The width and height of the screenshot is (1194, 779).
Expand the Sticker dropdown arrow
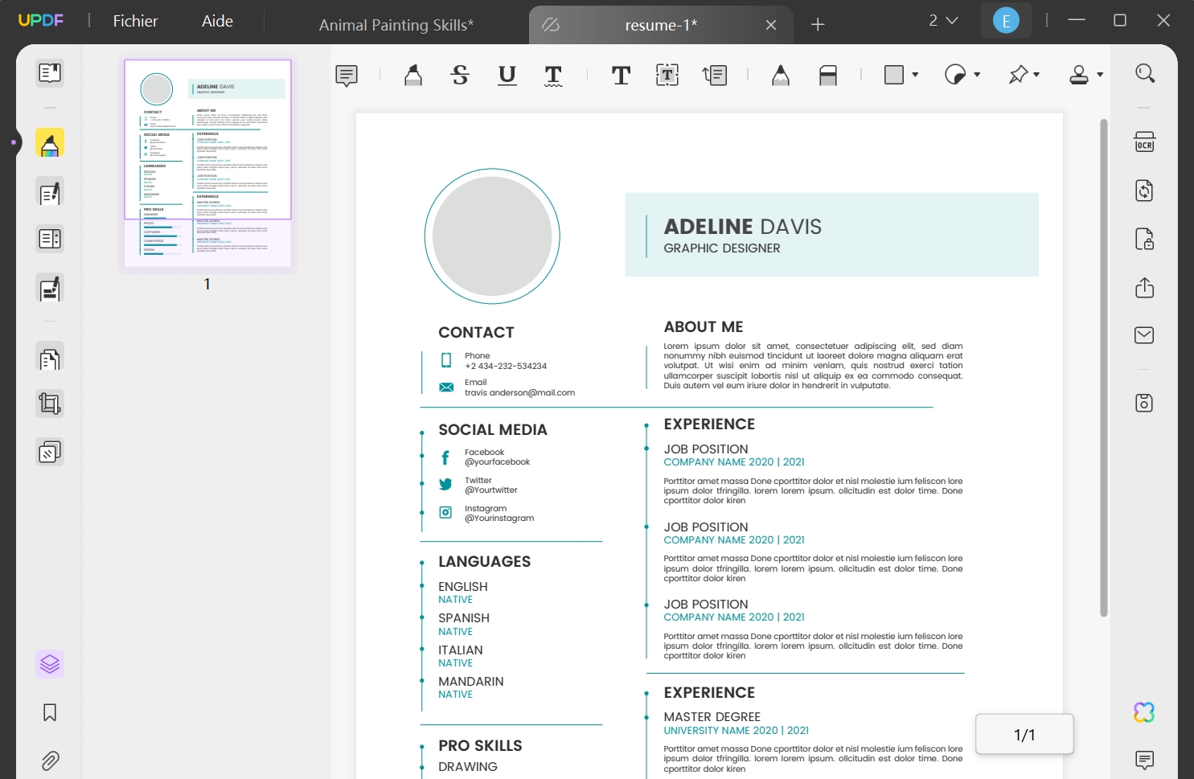coord(977,75)
